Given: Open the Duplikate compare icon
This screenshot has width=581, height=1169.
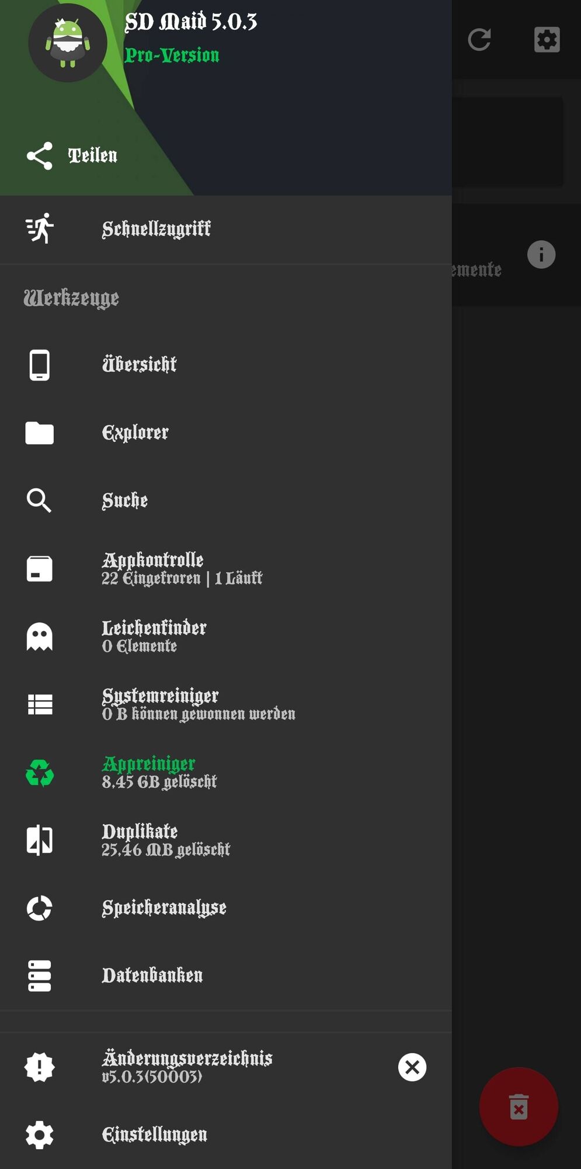Looking at the screenshot, I should [x=40, y=841].
